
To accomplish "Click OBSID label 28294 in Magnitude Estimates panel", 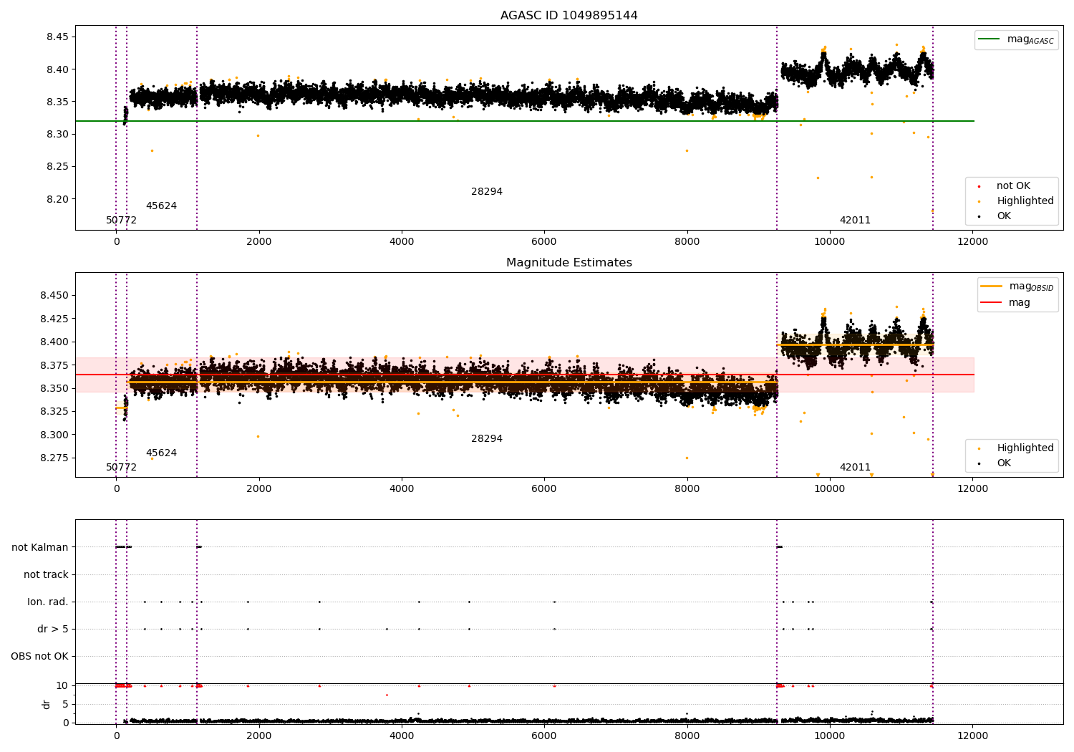I will click(487, 439).
